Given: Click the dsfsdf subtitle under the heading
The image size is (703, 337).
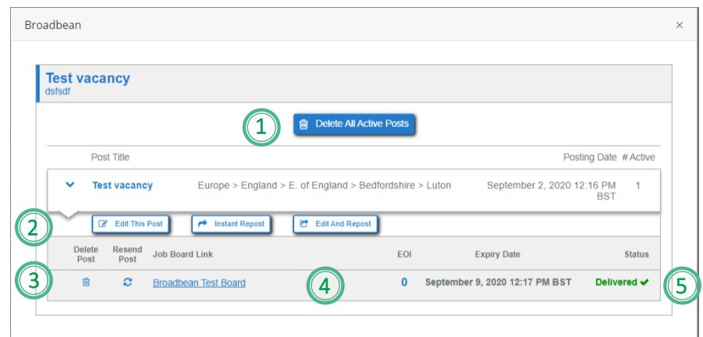Looking at the screenshot, I should pyautogui.click(x=58, y=91).
